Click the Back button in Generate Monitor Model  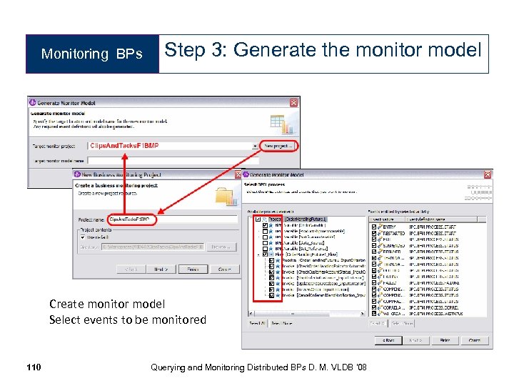click(x=388, y=340)
